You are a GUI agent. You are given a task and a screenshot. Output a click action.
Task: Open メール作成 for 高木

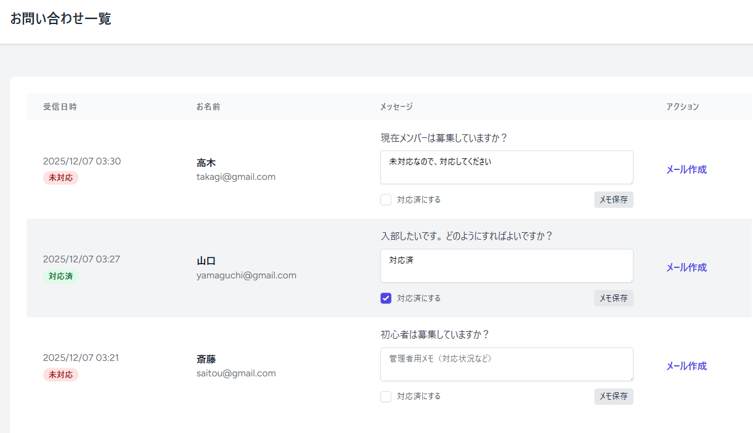[x=686, y=169]
